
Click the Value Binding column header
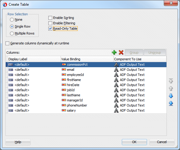tap(87, 59)
